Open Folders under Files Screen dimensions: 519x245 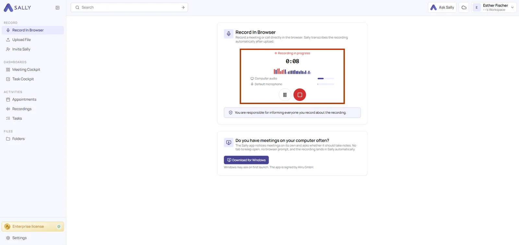pyautogui.click(x=33, y=139)
